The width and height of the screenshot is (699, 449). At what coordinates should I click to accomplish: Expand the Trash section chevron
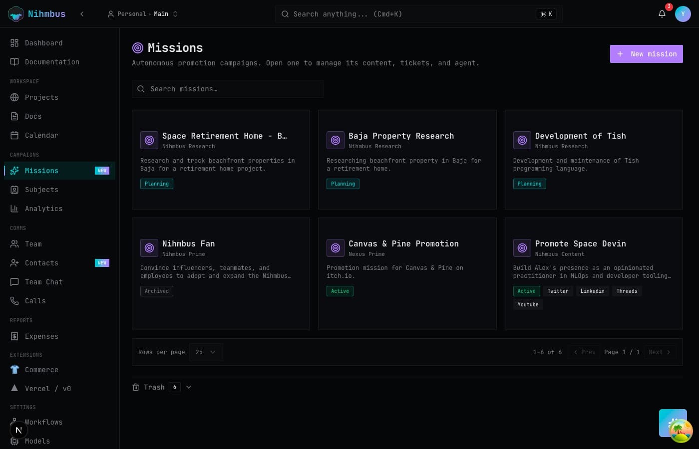point(189,387)
